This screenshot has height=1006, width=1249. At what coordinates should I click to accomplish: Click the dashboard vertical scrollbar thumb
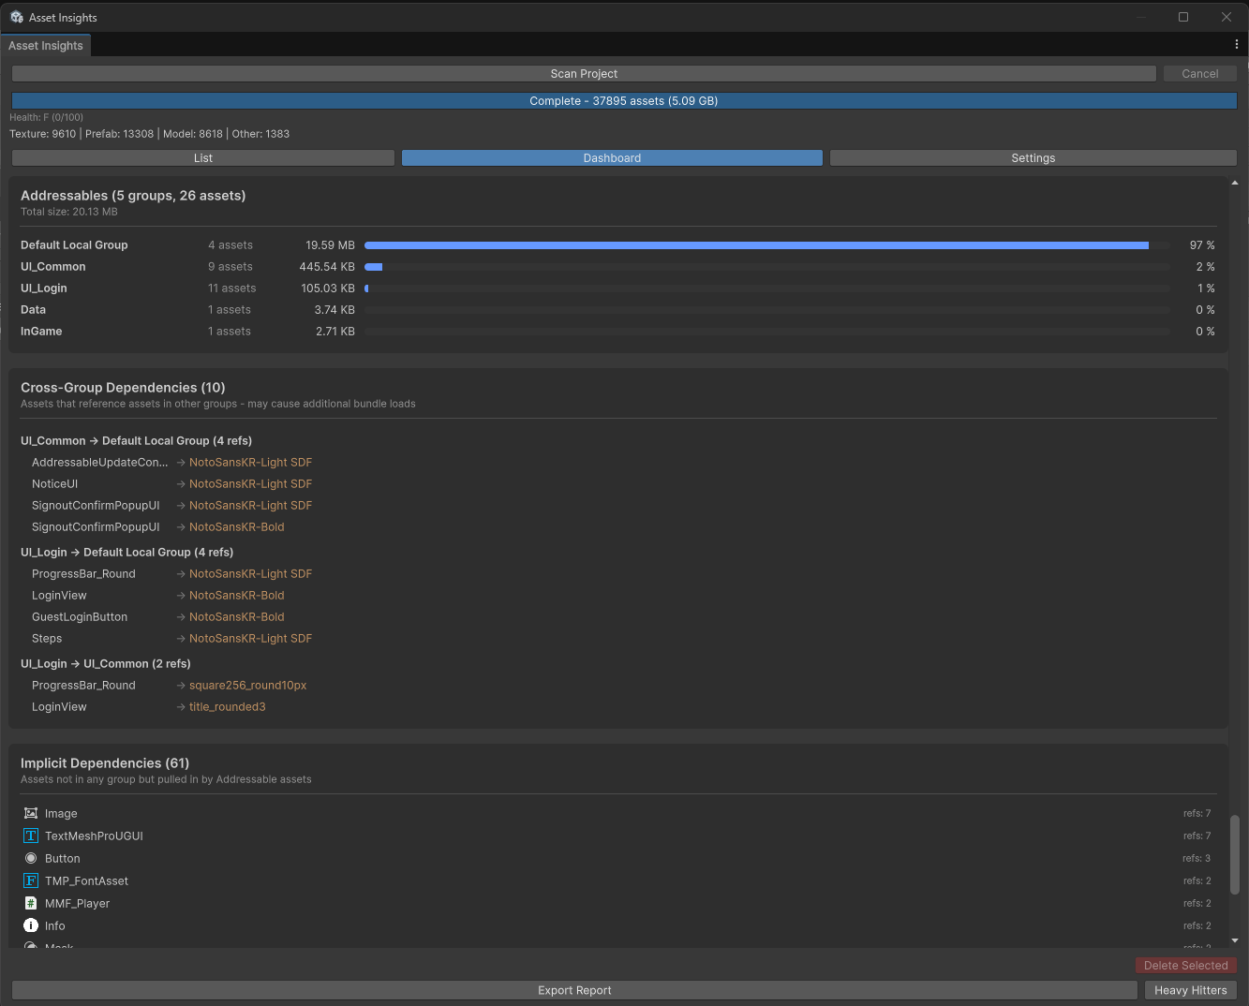pyautogui.click(x=1235, y=854)
